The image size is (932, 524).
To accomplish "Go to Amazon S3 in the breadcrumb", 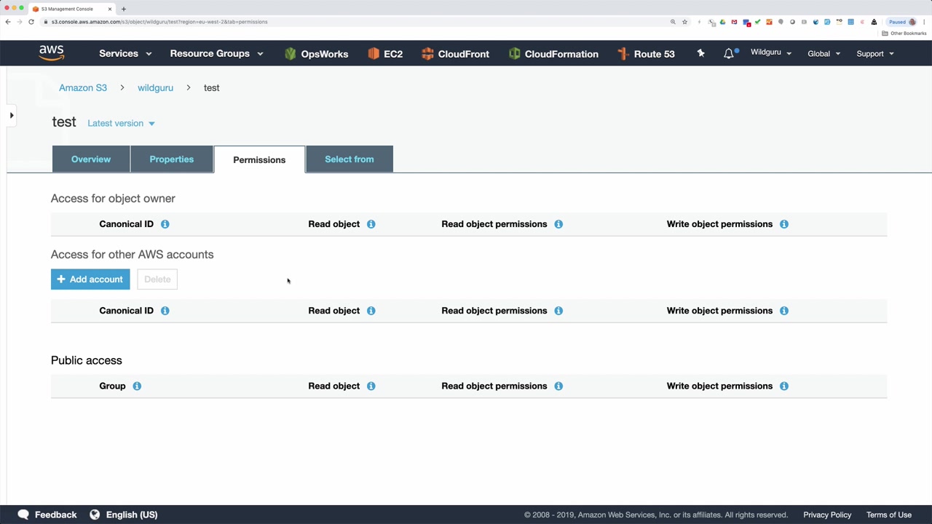I will pyautogui.click(x=83, y=87).
